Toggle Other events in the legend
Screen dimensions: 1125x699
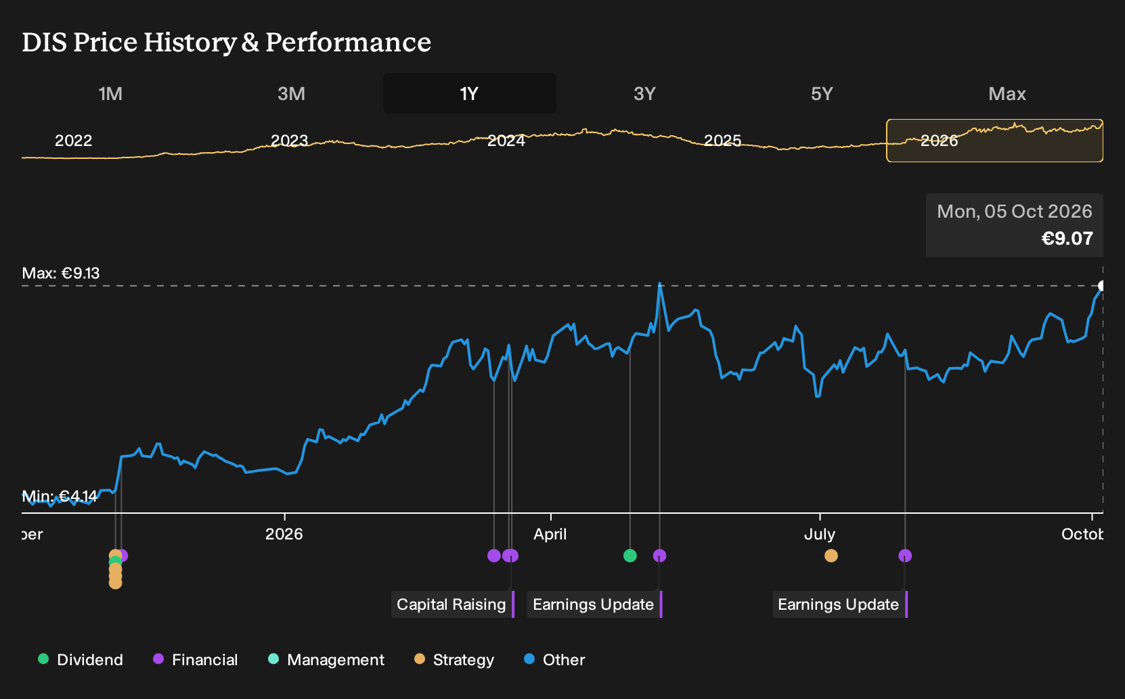pyautogui.click(x=554, y=660)
